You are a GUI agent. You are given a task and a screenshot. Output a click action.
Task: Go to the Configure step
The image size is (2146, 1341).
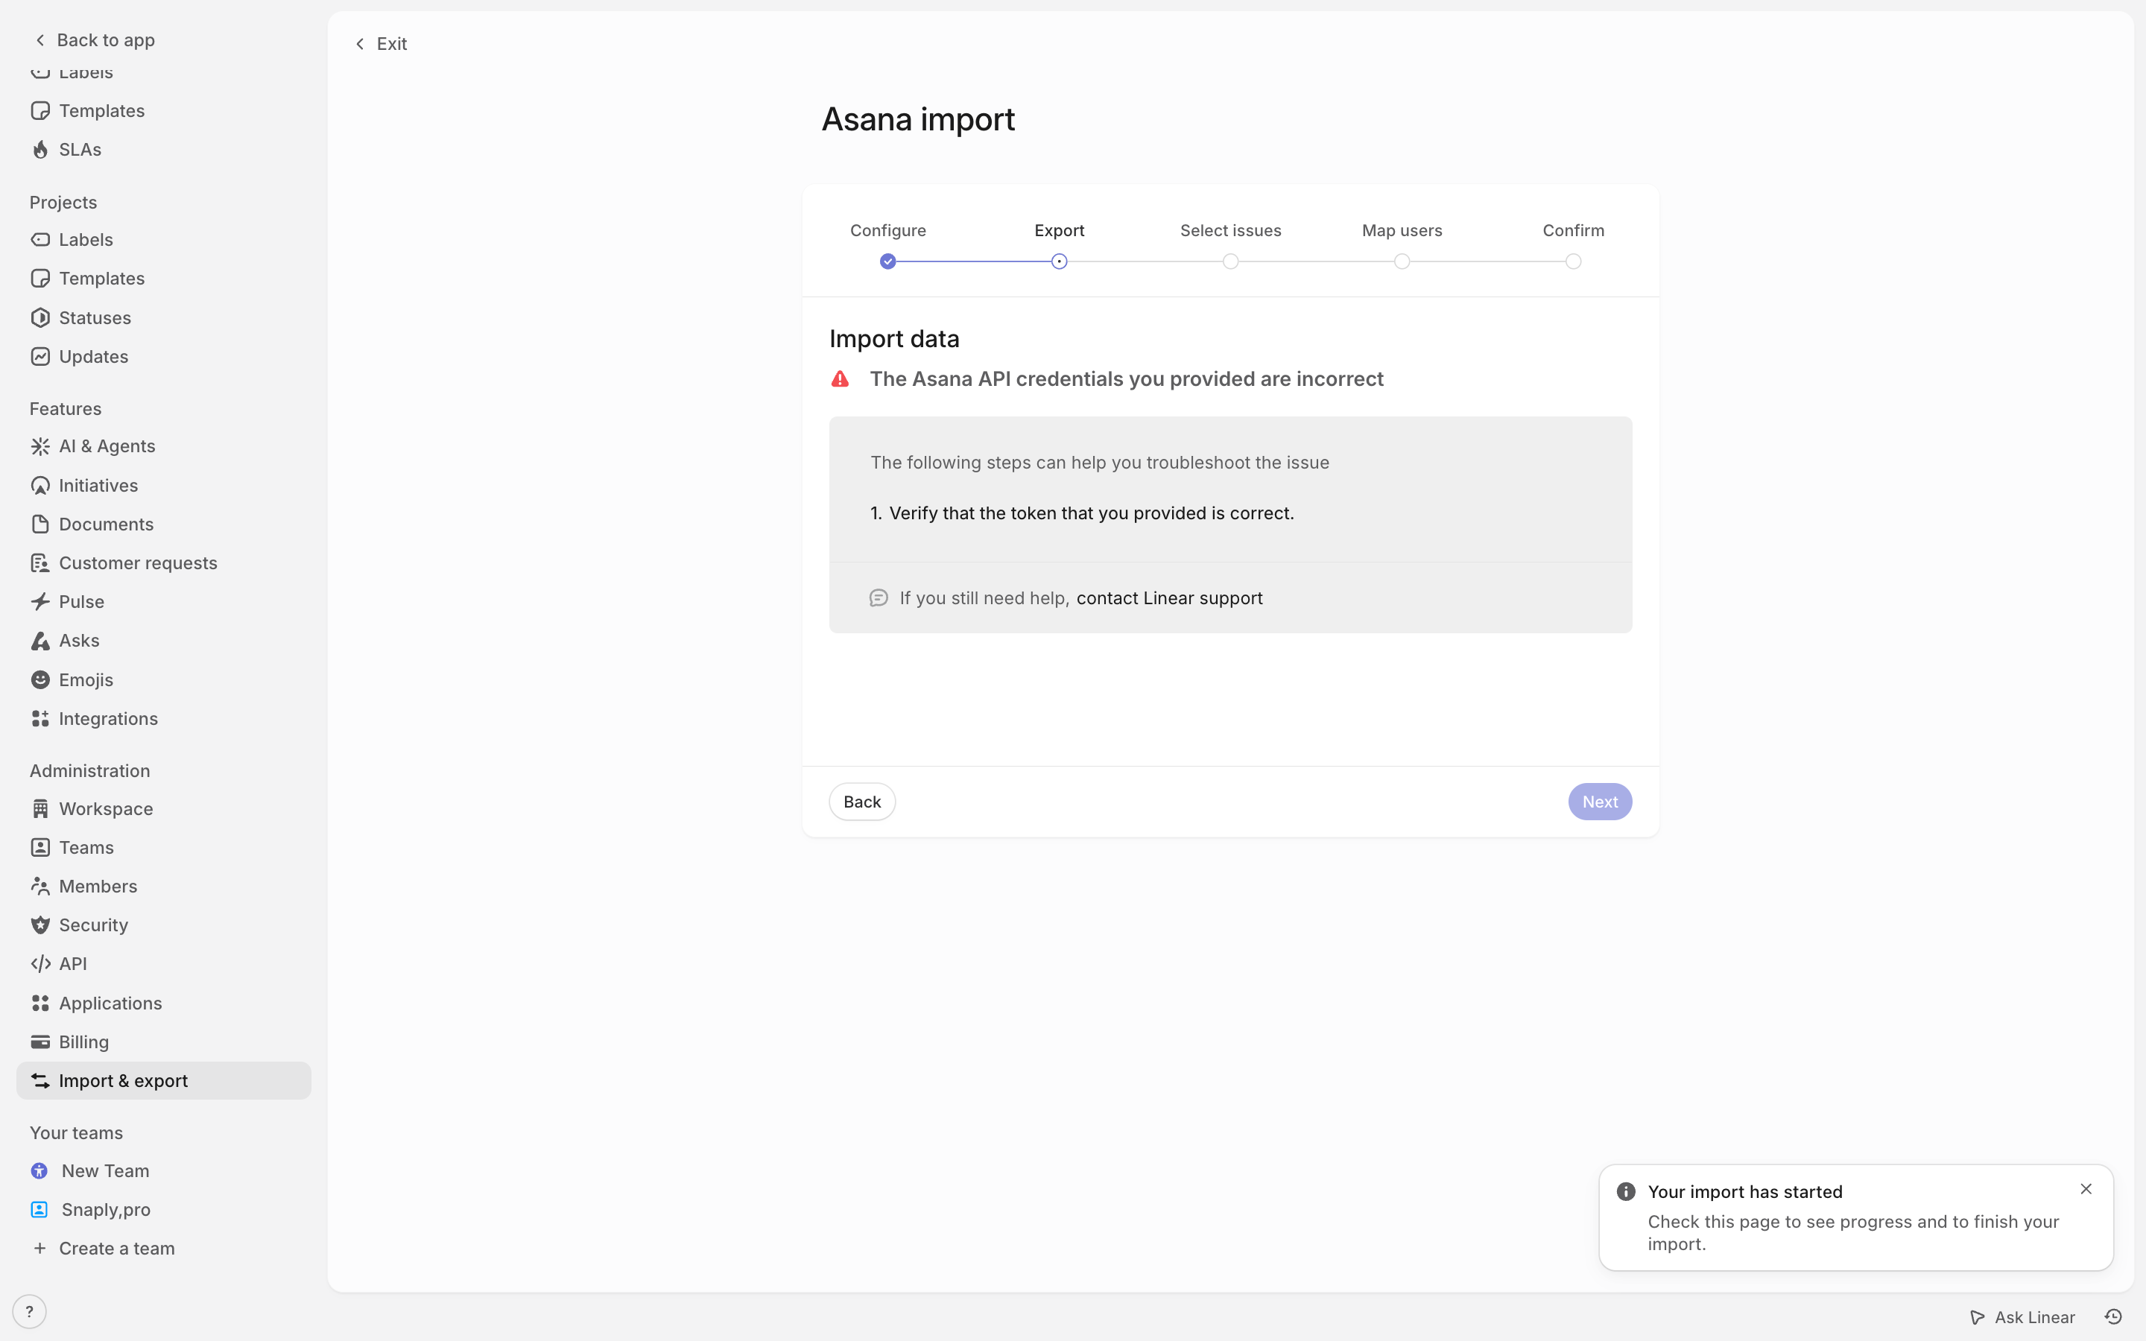coord(887,261)
